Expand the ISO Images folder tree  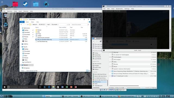click(x=110, y=59)
